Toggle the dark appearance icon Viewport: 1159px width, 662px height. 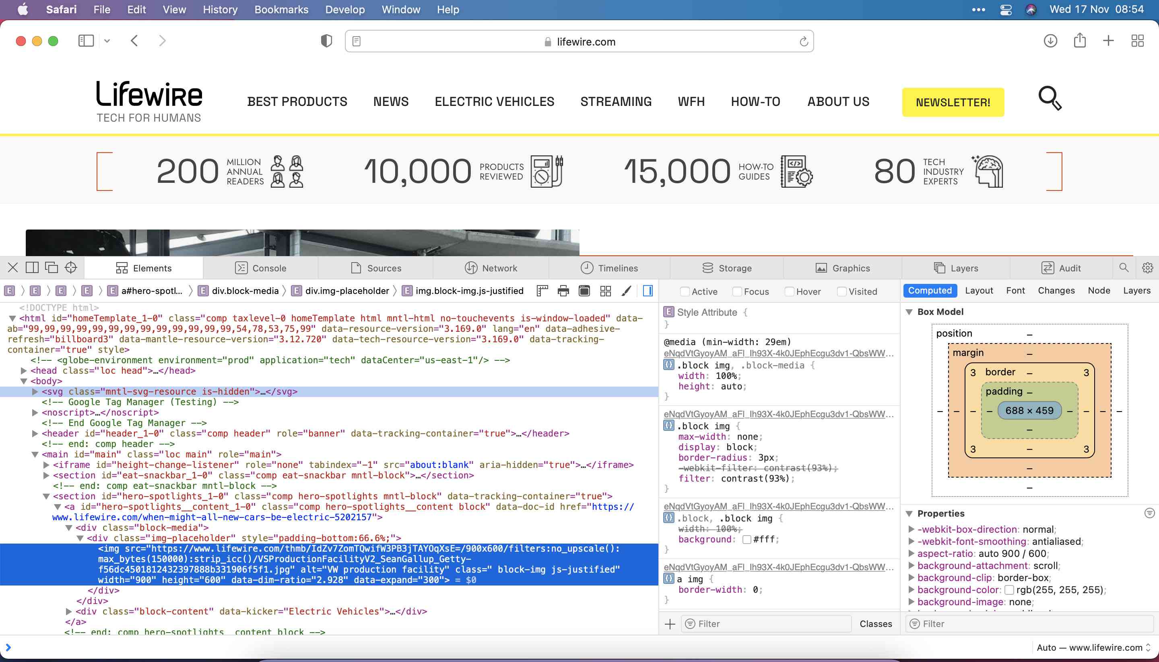point(584,291)
